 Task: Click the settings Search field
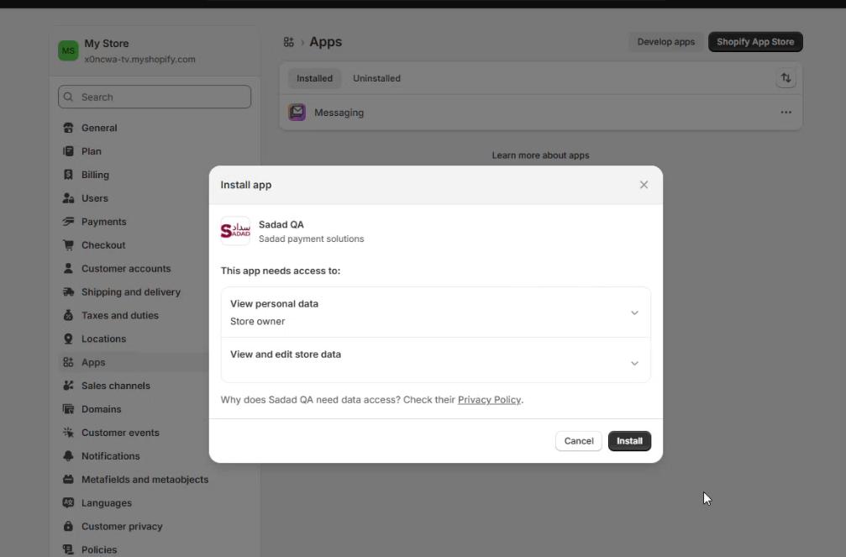155,97
